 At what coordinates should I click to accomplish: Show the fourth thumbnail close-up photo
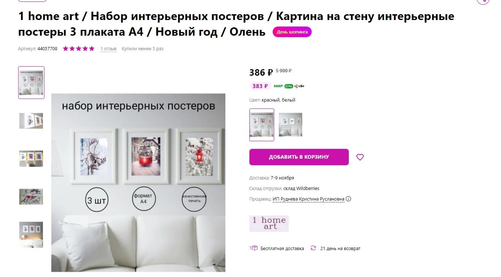coord(31,197)
